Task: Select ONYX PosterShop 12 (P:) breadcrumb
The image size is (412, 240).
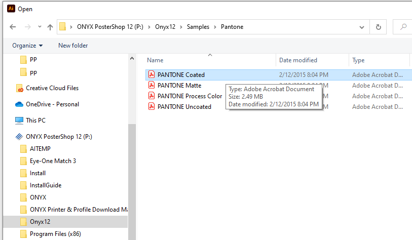Action: 110,27
